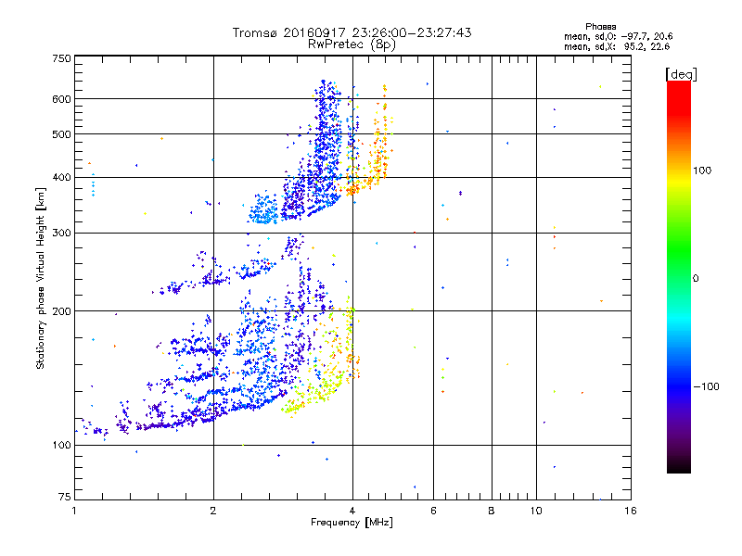Screen dimensions: 742x556
Task: Click the y-axis tick label '200'
Action: 61,311
